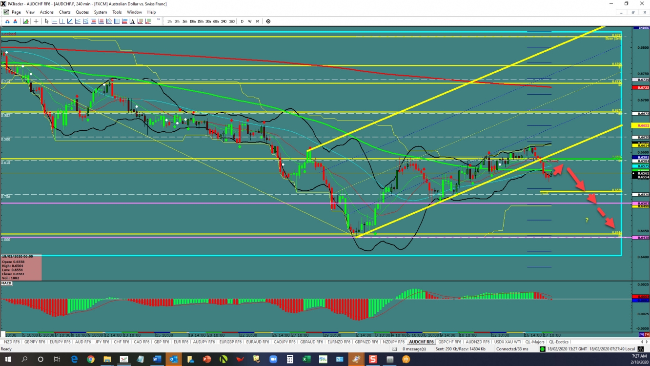This screenshot has height=366, width=650.
Task: Open Microsoft Word from taskbar
Action: pyautogui.click(x=157, y=359)
